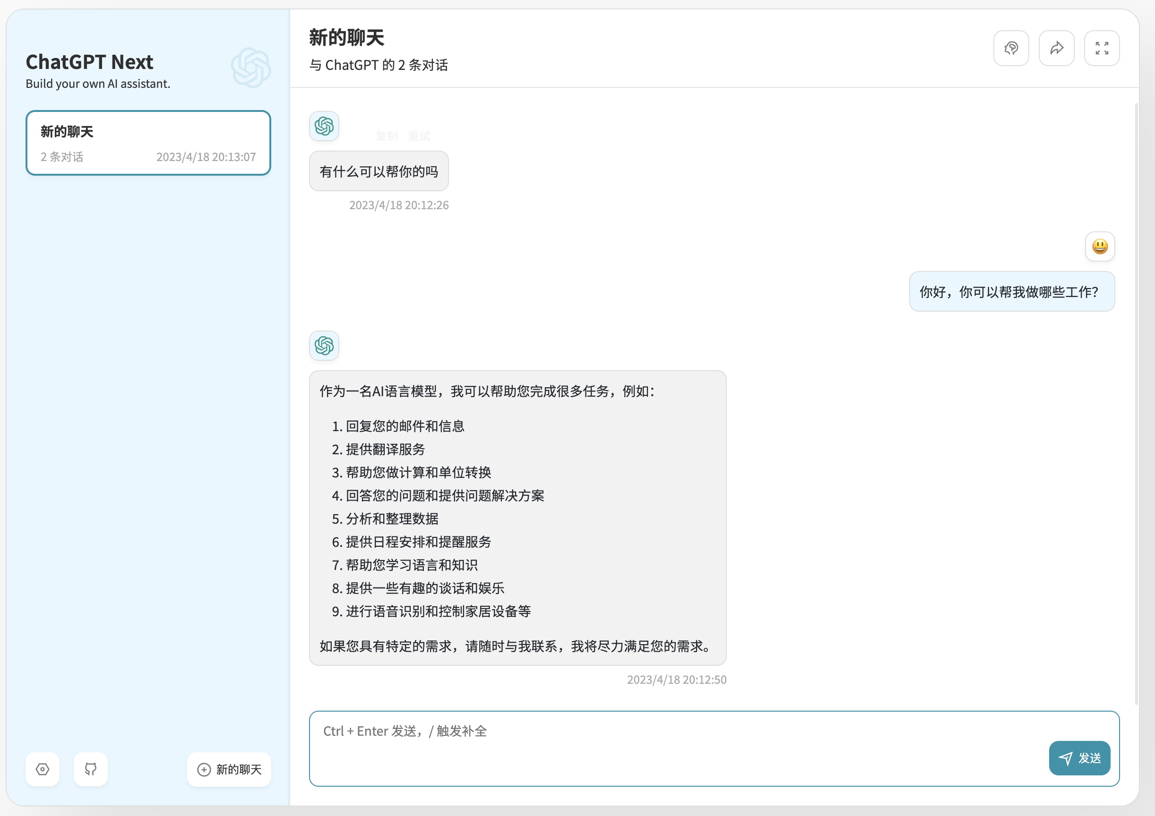
Task: Open settings with the gear icon
Action: (43, 769)
